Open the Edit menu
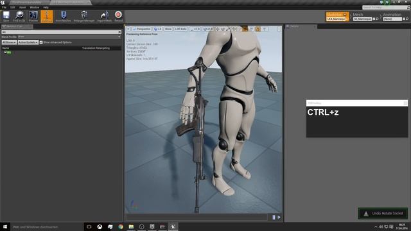Image resolution: width=411 pixels, height=231 pixels. 12,7
